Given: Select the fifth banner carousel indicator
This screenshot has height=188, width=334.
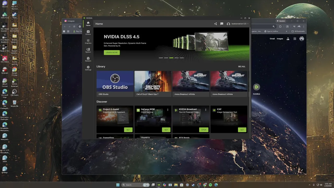Looking at the screenshot, I should pos(182,58).
